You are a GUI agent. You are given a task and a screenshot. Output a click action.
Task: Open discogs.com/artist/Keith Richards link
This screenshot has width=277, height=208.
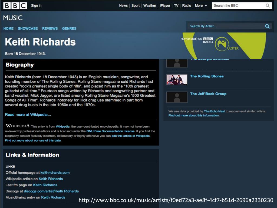pos(51,191)
